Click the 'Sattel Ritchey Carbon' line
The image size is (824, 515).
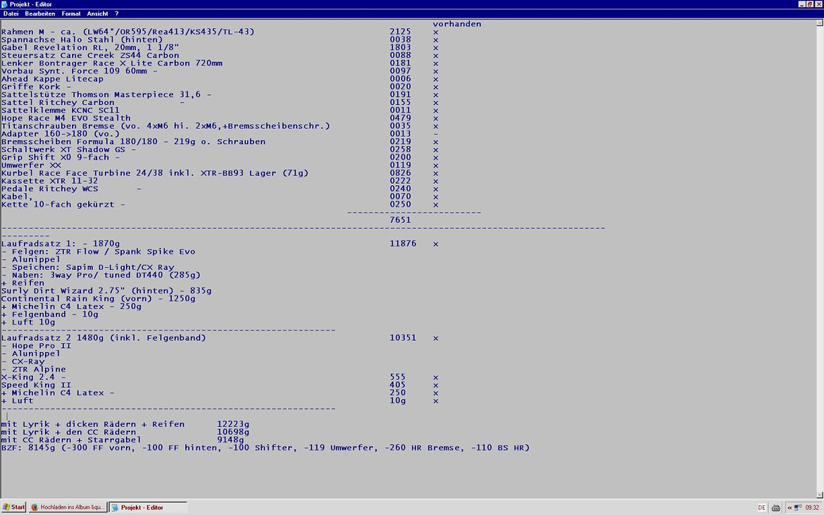pyautogui.click(x=58, y=102)
